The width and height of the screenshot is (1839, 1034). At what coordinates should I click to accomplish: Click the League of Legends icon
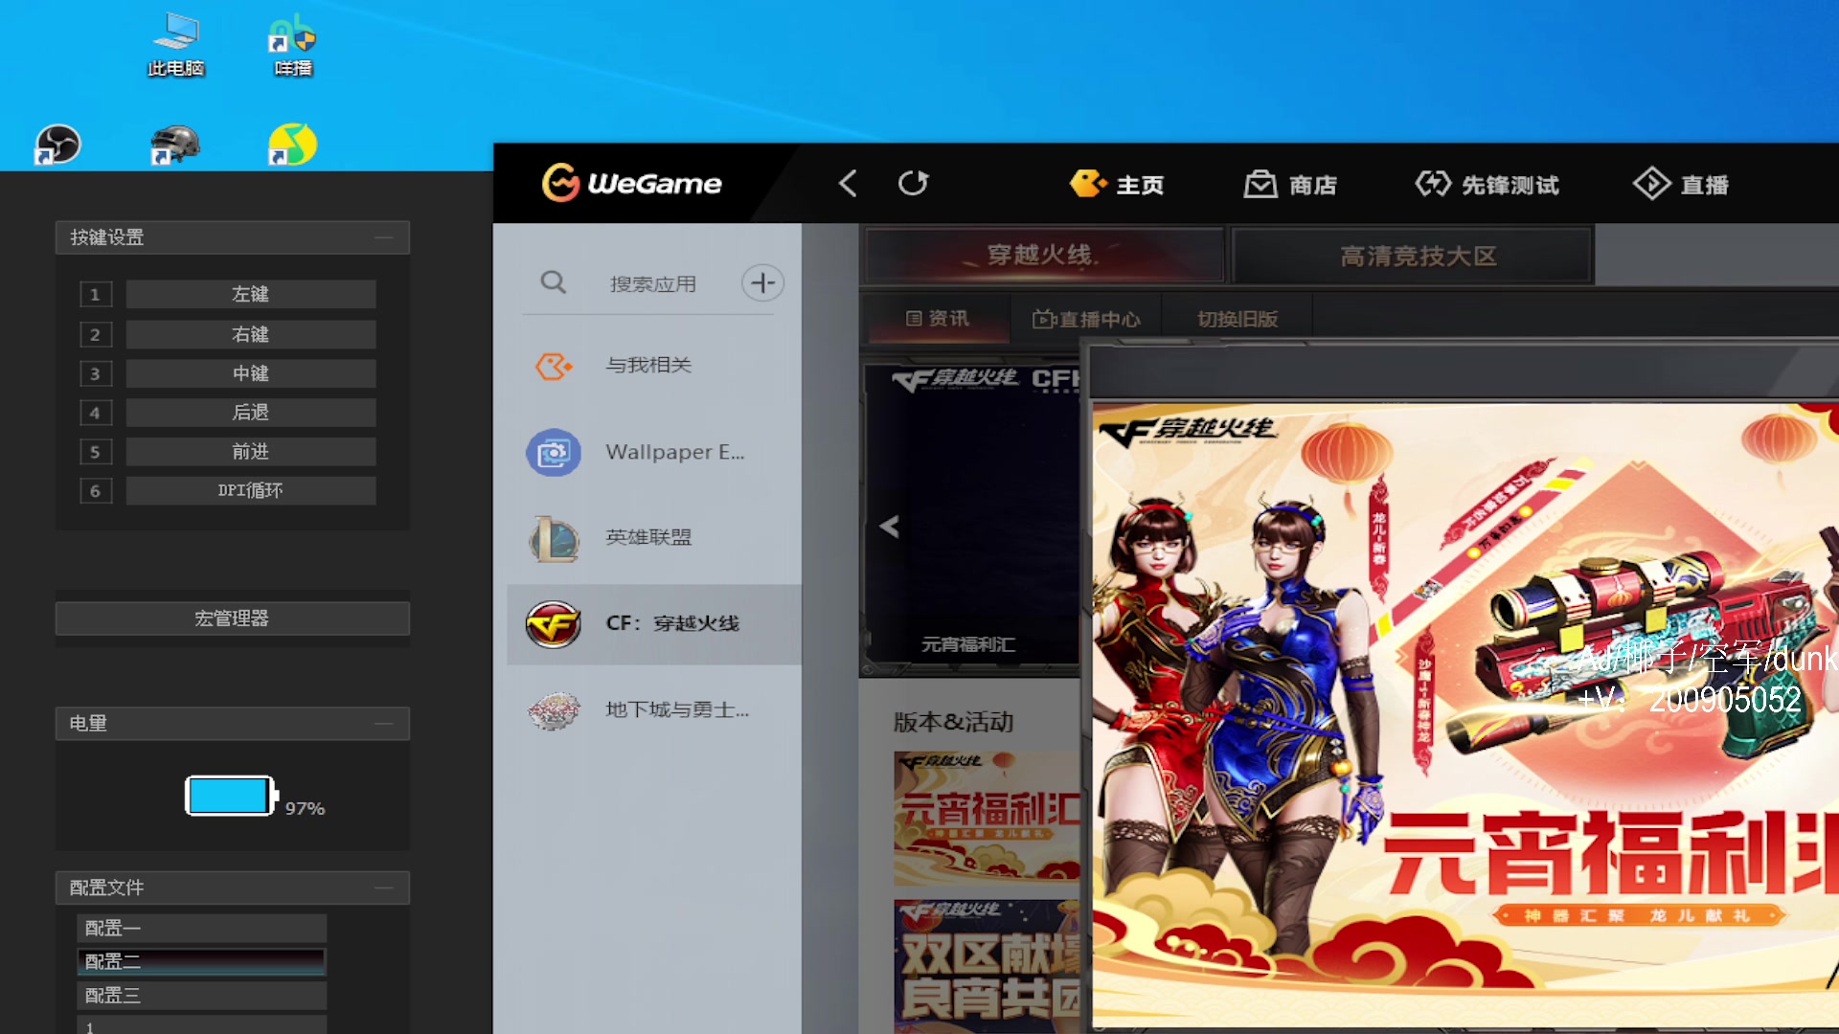tap(554, 538)
